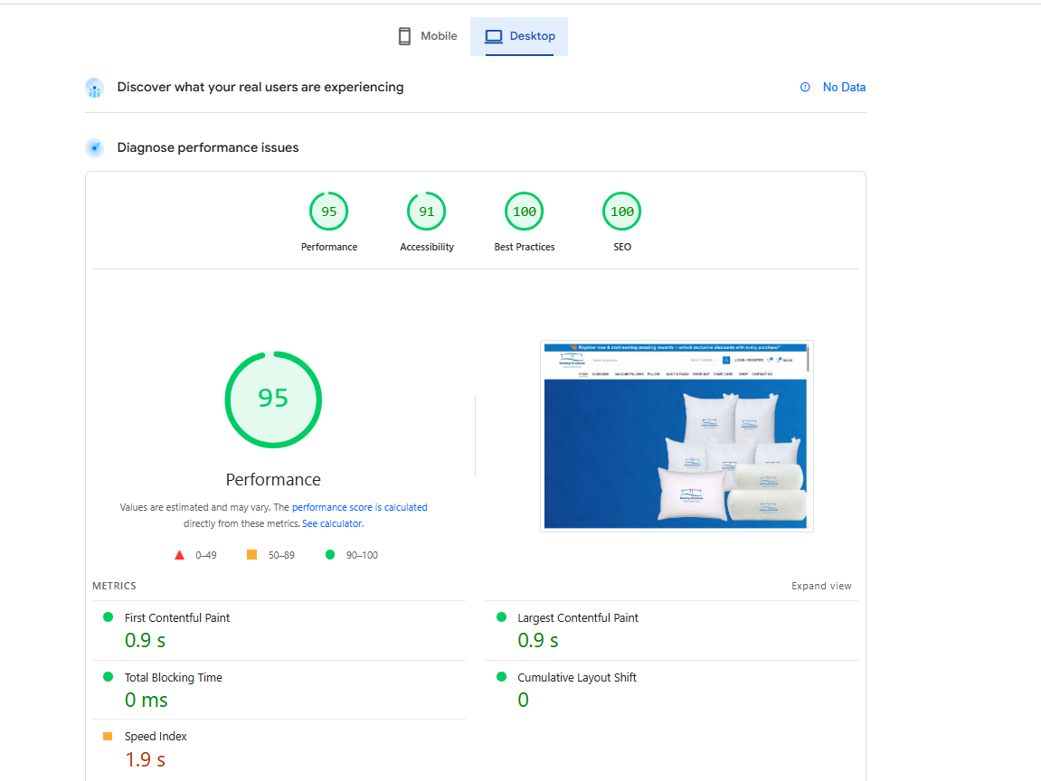The height and width of the screenshot is (781, 1041).
Task: Click the First Contentful Paint metric
Action: (177, 618)
